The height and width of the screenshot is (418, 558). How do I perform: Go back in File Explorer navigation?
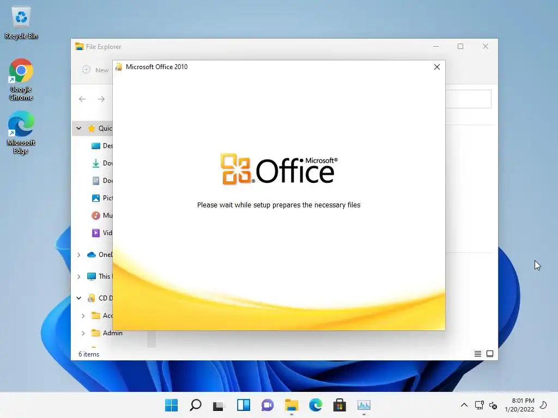[x=82, y=99]
